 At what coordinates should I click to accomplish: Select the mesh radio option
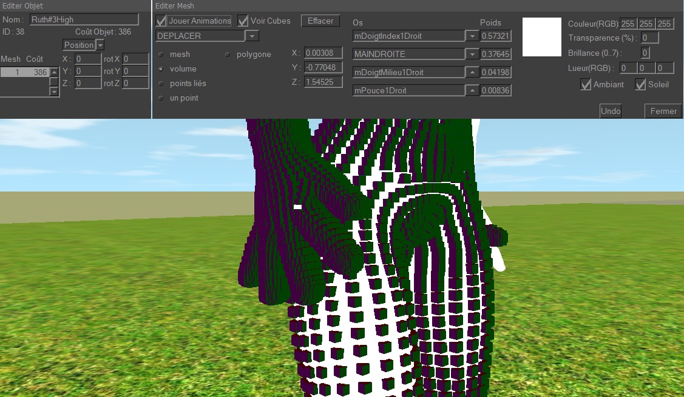tap(161, 55)
